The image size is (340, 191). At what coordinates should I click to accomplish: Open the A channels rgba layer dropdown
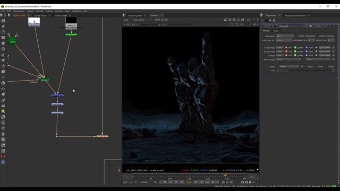click(x=280, y=47)
